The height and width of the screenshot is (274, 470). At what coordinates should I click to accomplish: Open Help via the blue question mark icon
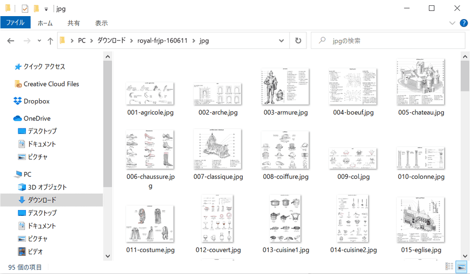point(463,23)
